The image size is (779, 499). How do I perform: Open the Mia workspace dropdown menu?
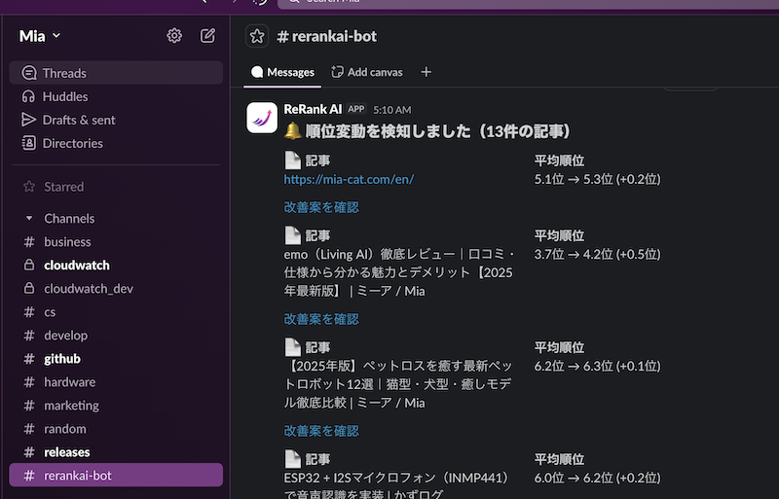coord(40,36)
